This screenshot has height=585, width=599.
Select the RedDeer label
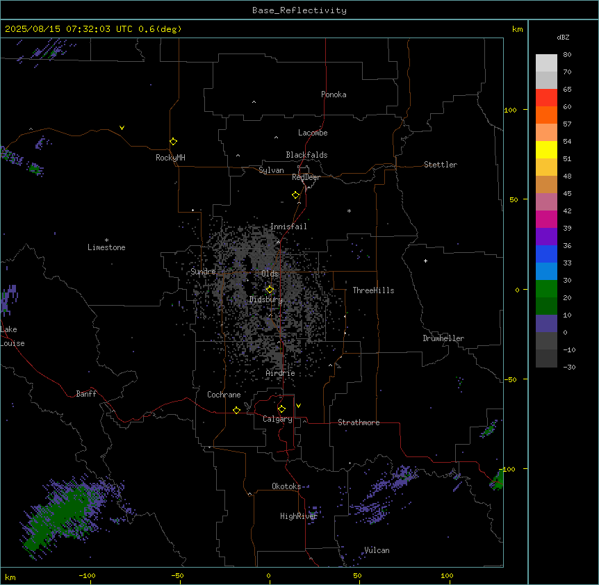[x=306, y=177]
